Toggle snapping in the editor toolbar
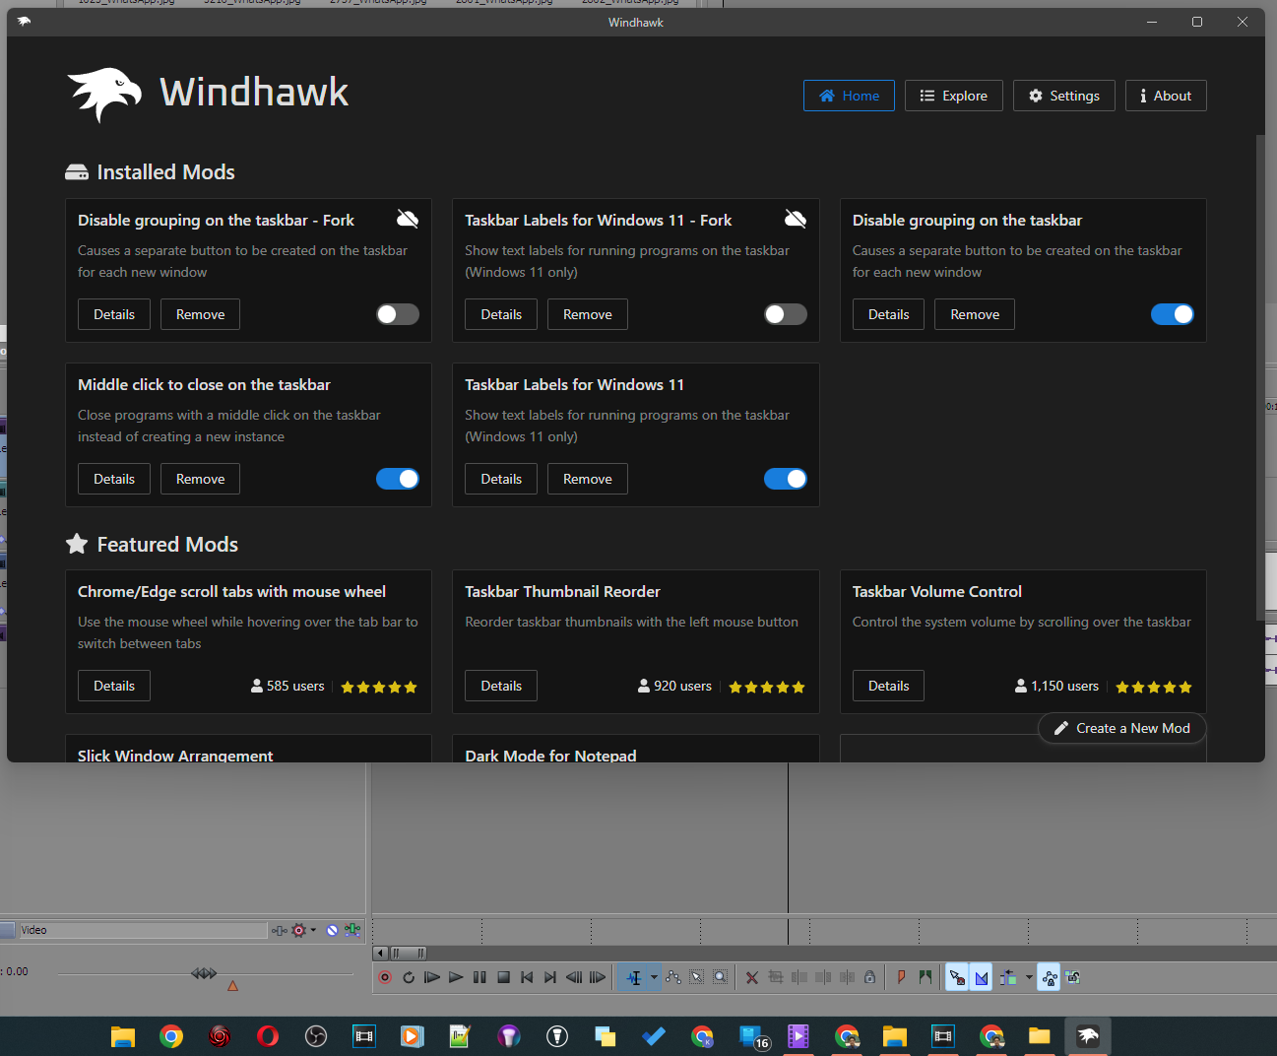 957,977
